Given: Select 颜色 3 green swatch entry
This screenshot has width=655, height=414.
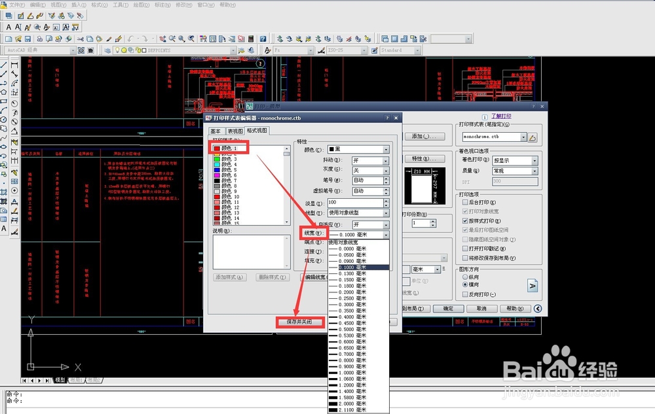Looking at the screenshot, I should 225,159.
